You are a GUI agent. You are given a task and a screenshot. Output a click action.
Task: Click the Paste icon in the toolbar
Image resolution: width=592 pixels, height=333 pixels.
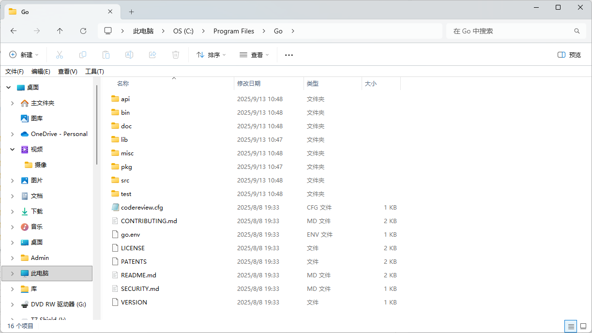[x=106, y=55]
